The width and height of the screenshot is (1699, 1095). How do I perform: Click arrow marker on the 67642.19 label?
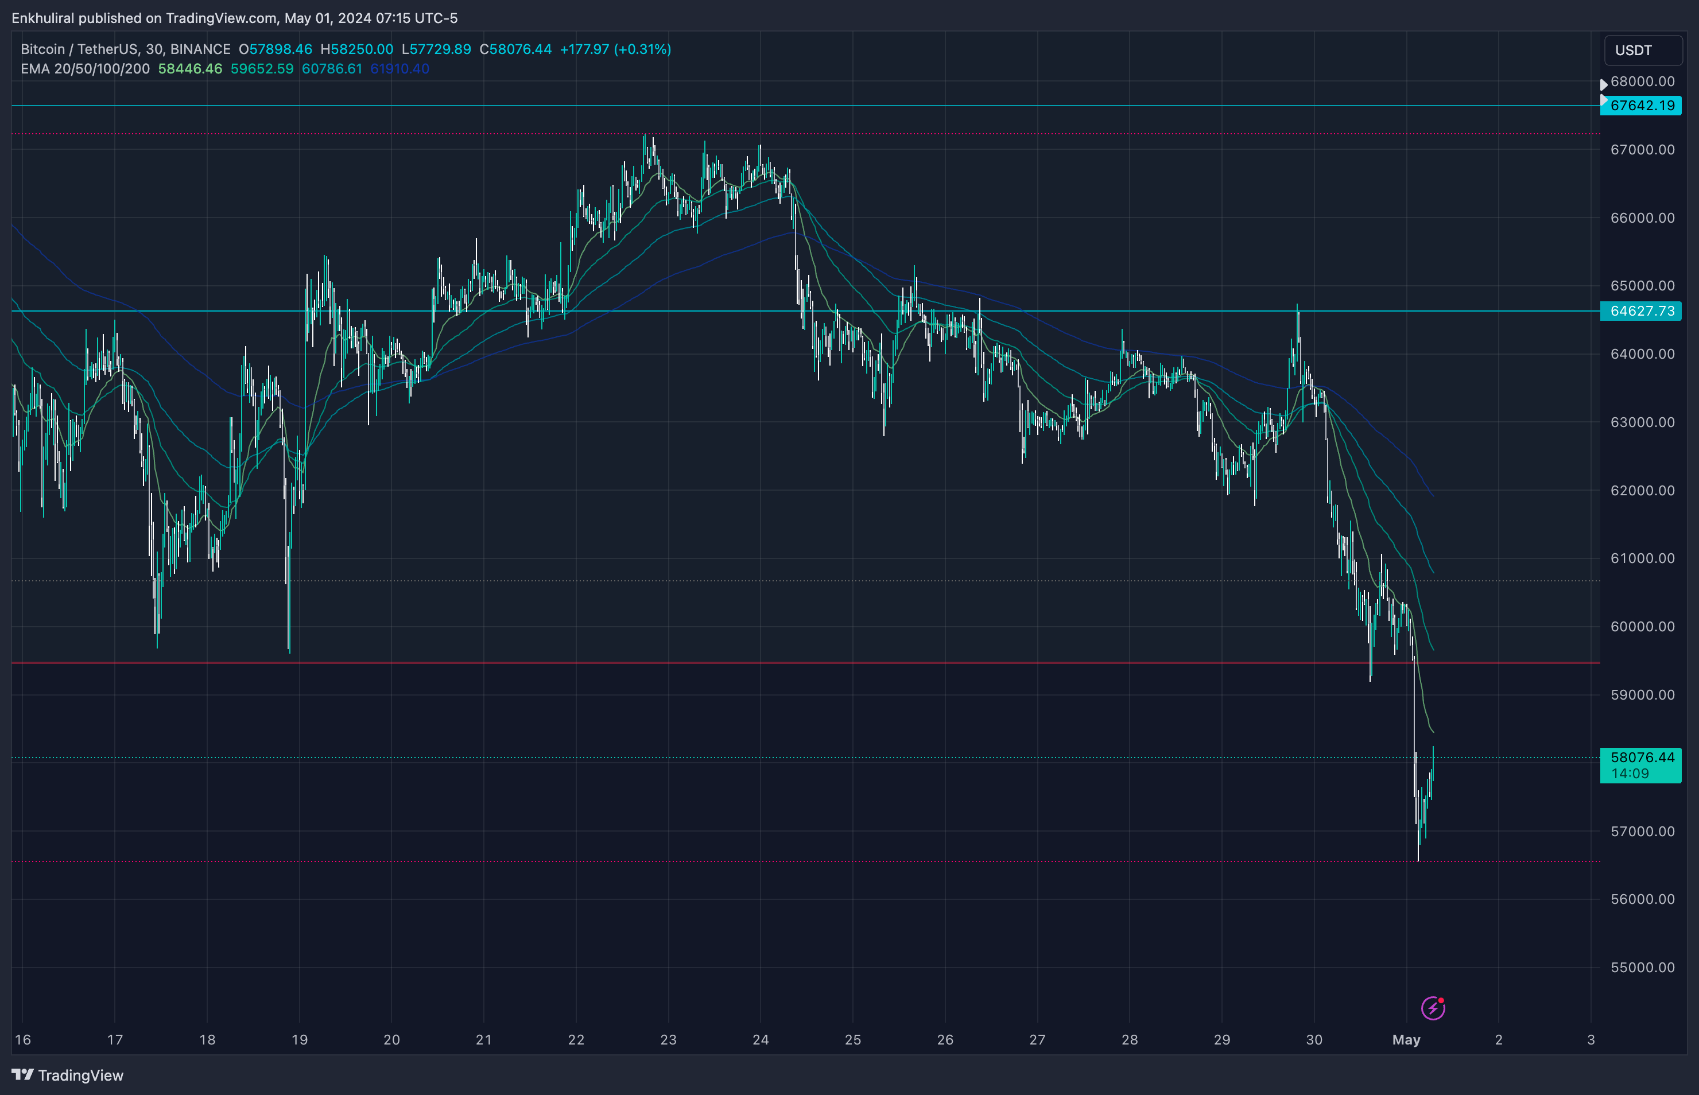(x=1604, y=100)
